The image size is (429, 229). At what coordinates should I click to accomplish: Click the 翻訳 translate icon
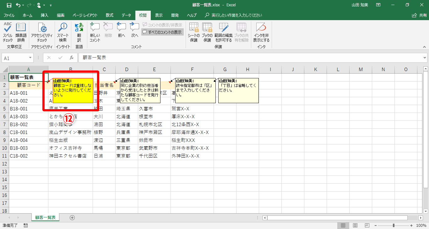click(79, 32)
